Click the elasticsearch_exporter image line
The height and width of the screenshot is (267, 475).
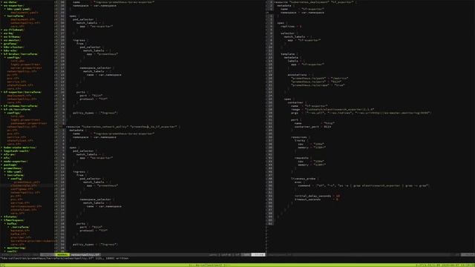(x=332, y=109)
